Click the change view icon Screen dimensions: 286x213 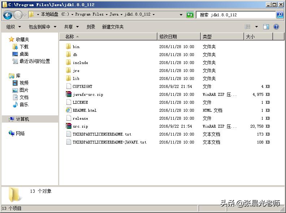tap(247, 27)
